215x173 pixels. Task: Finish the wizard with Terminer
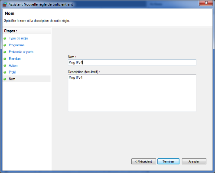point(169,161)
